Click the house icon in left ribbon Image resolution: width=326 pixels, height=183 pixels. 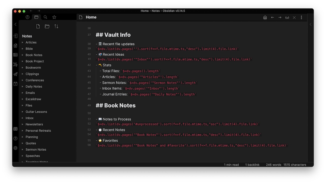(15, 45)
